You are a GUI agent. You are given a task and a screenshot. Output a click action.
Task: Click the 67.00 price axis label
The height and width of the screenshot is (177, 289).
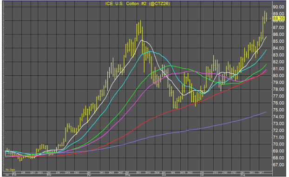[x=278, y=164]
